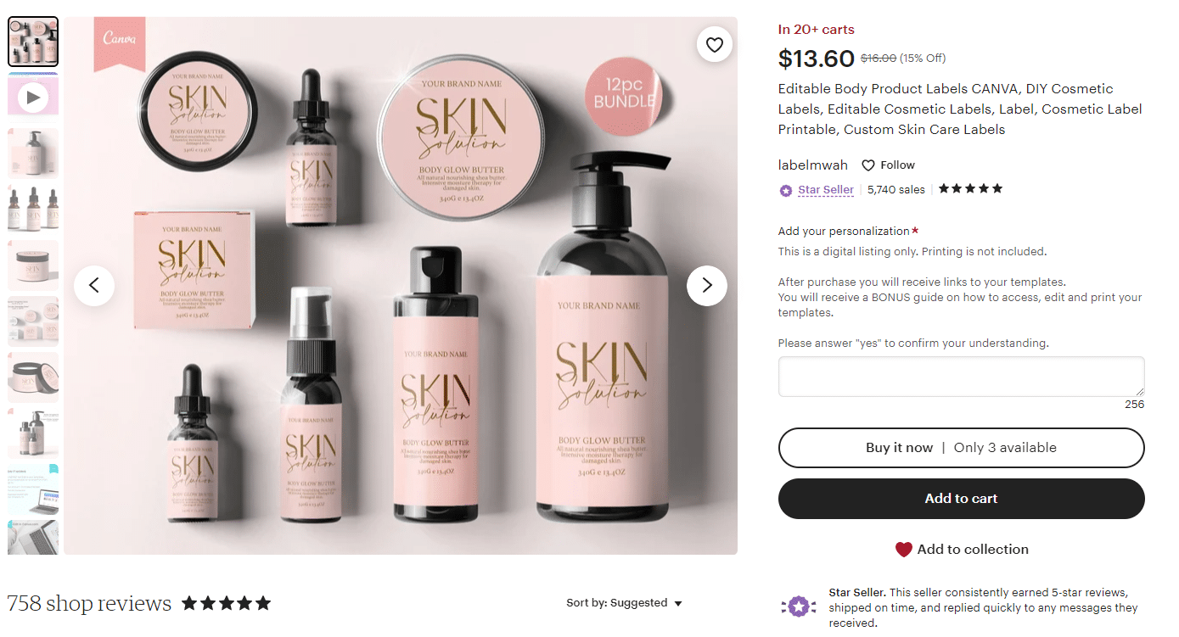The width and height of the screenshot is (1179, 637).
Task: Select the laptop instructions thumbnail
Action: (x=33, y=489)
